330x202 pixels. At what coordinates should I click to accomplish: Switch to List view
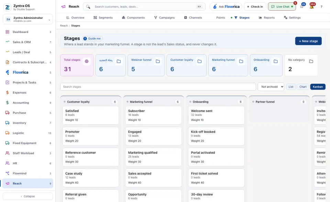click(291, 87)
